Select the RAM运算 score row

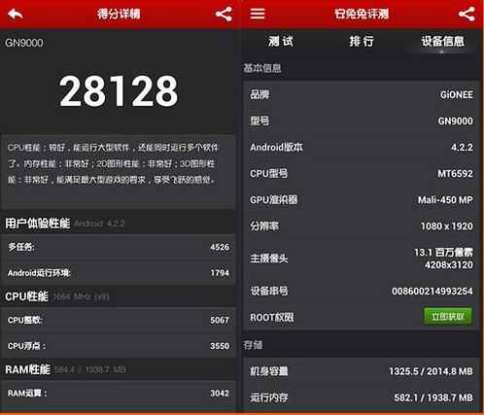tap(119, 393)
